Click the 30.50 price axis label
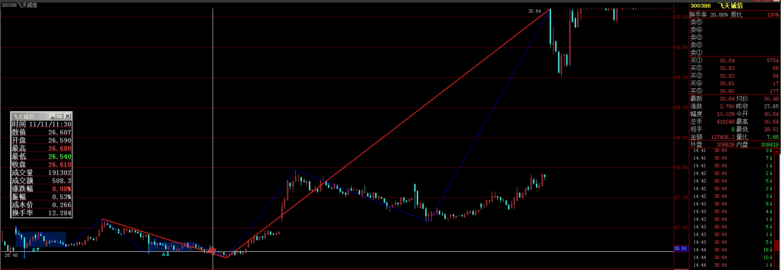The width and height of the screenshot is (781, 270). [682, 17]
